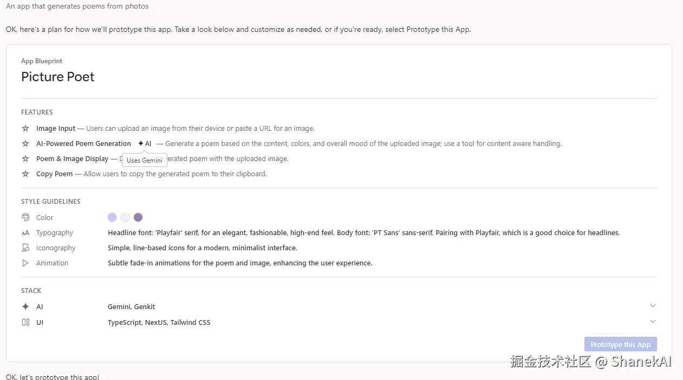
Task: Click the Typography icon
Action: pyautogui.click(x=25, y=233)
